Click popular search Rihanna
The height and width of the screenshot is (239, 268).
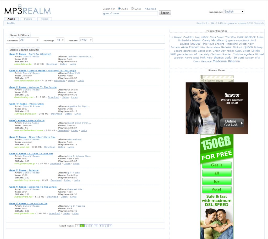tap(234, 61)
